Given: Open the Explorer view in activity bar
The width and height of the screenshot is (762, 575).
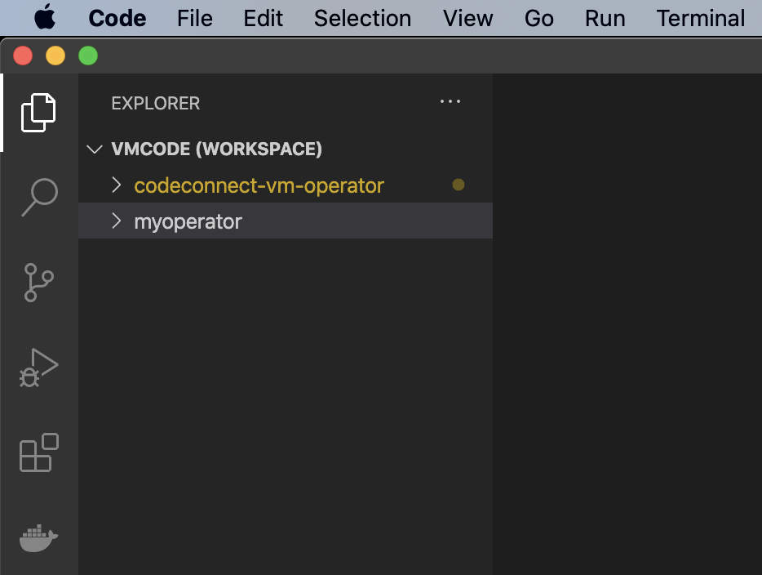Looking at the screenshot, I should pyautogui.click(x=39, y=113).
